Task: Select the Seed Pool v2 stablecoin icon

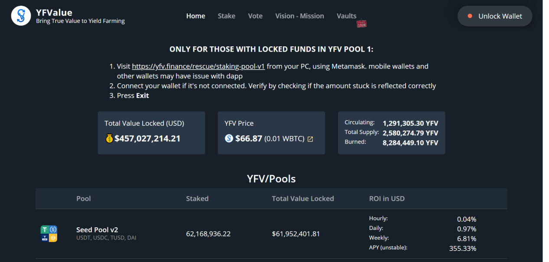Action: click(x=49, y=234)
